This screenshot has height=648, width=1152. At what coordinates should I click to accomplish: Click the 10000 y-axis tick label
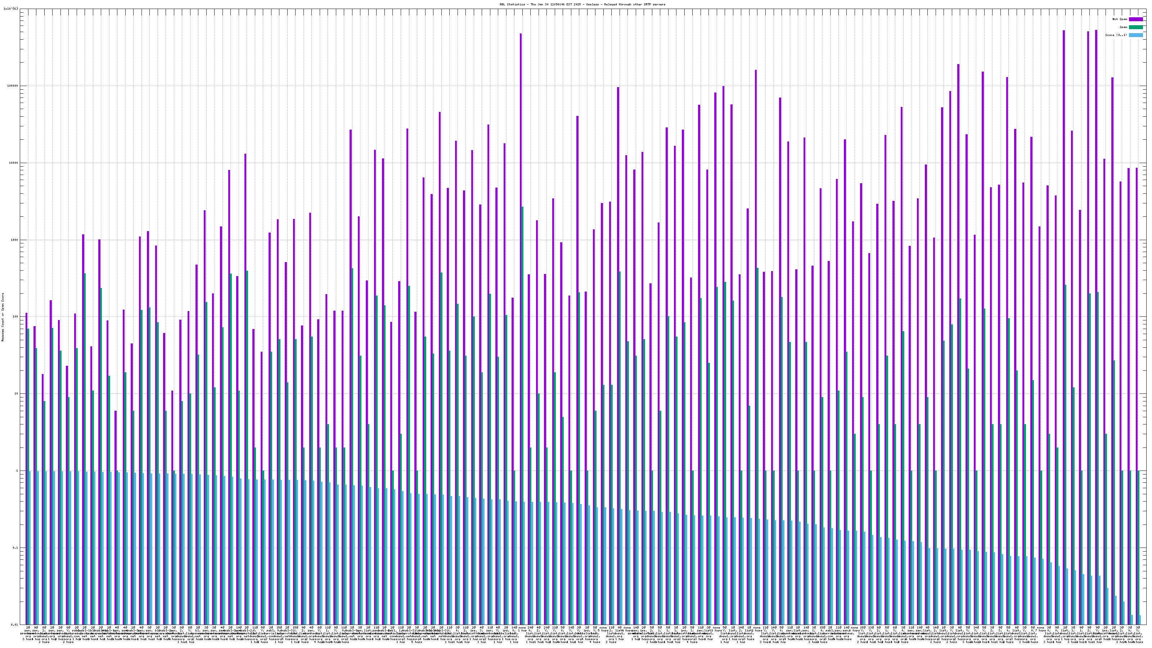coord(13,163)
